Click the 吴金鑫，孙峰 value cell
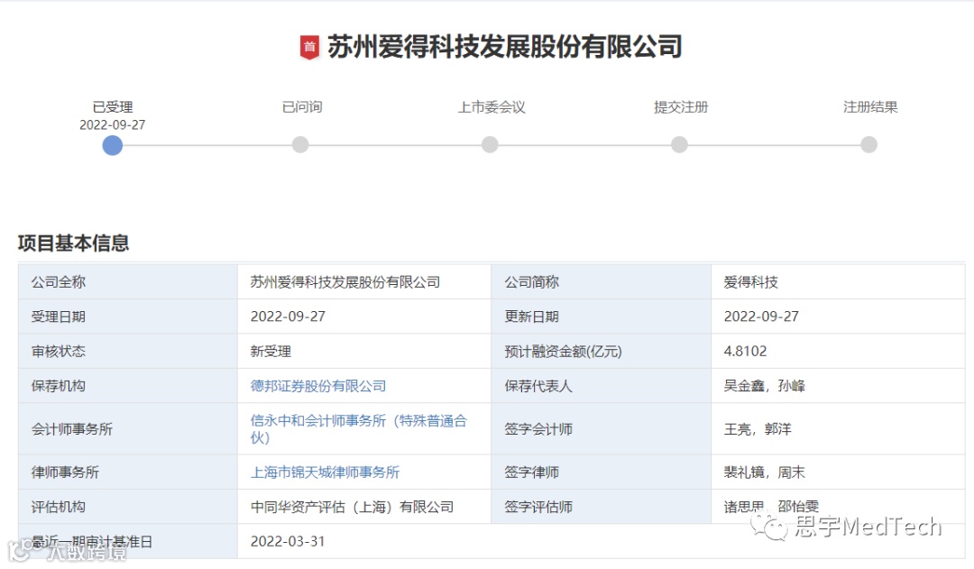 pyautogui.click(x=838, y=386)
